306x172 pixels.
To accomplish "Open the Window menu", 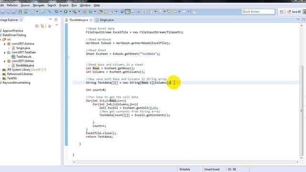I will tap(85, 5).
